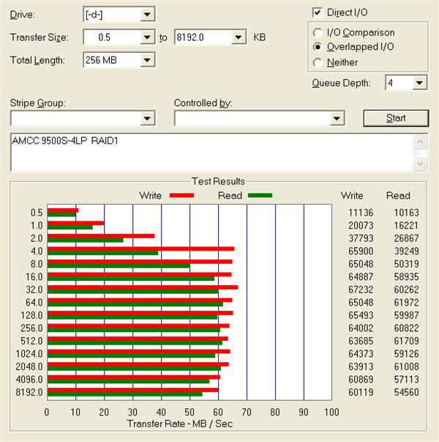439x442 pixels.
Task: Click the Start button
Action: pyautogui.click(x=396, y=118)
